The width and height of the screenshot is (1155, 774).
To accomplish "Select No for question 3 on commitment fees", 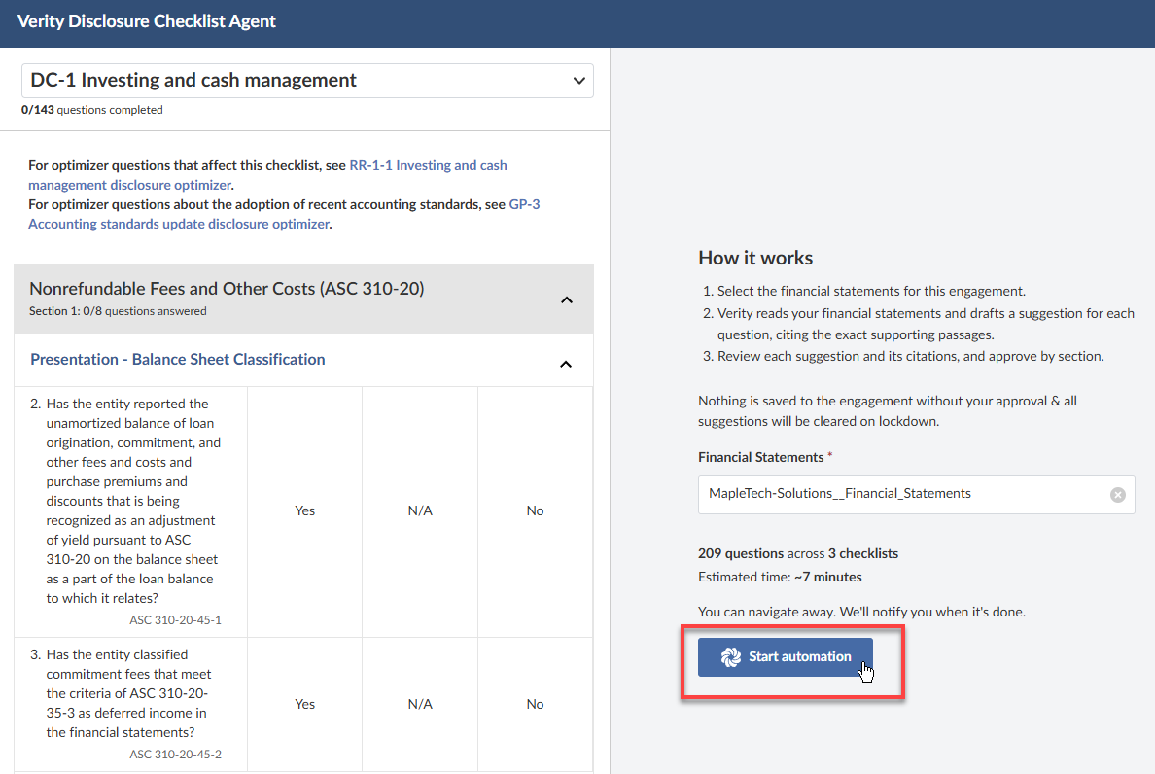I will point(535,705).
